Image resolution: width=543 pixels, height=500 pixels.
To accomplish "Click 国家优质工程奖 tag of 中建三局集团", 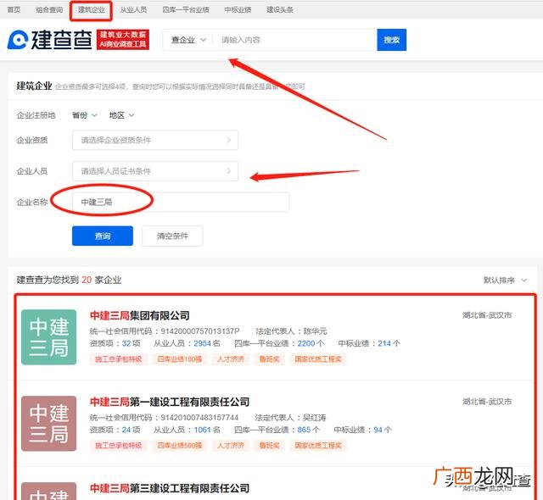I will 318,359.
